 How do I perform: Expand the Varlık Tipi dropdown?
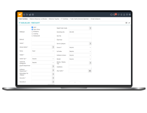[43, 59]
